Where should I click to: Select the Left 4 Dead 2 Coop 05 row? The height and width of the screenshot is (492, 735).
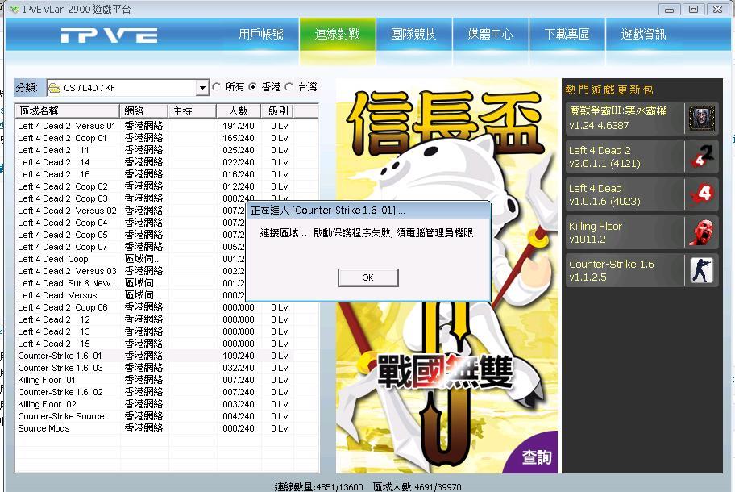[x=131, y=235]
